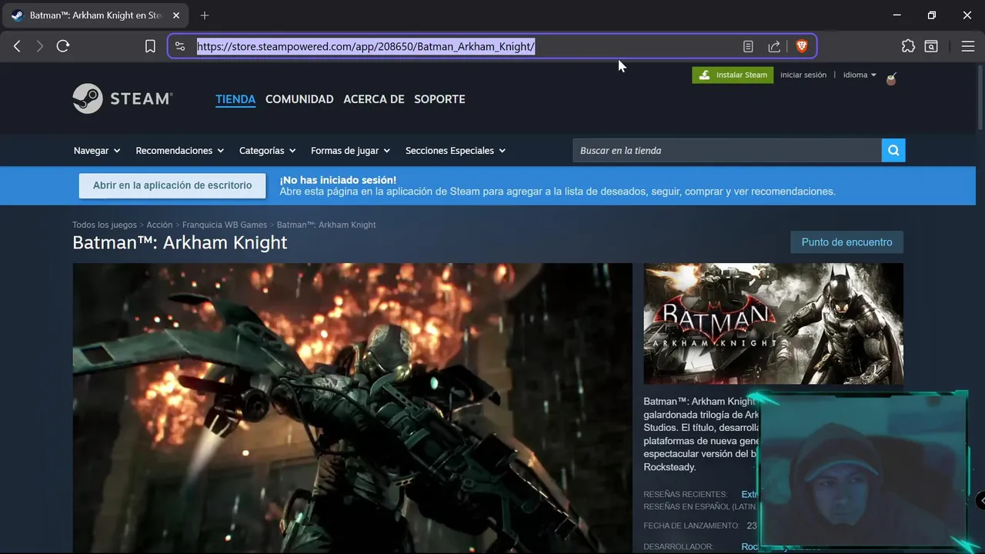Click the game trailer video
This screenshot has height=554, width=985.
(x=352, y=408)
